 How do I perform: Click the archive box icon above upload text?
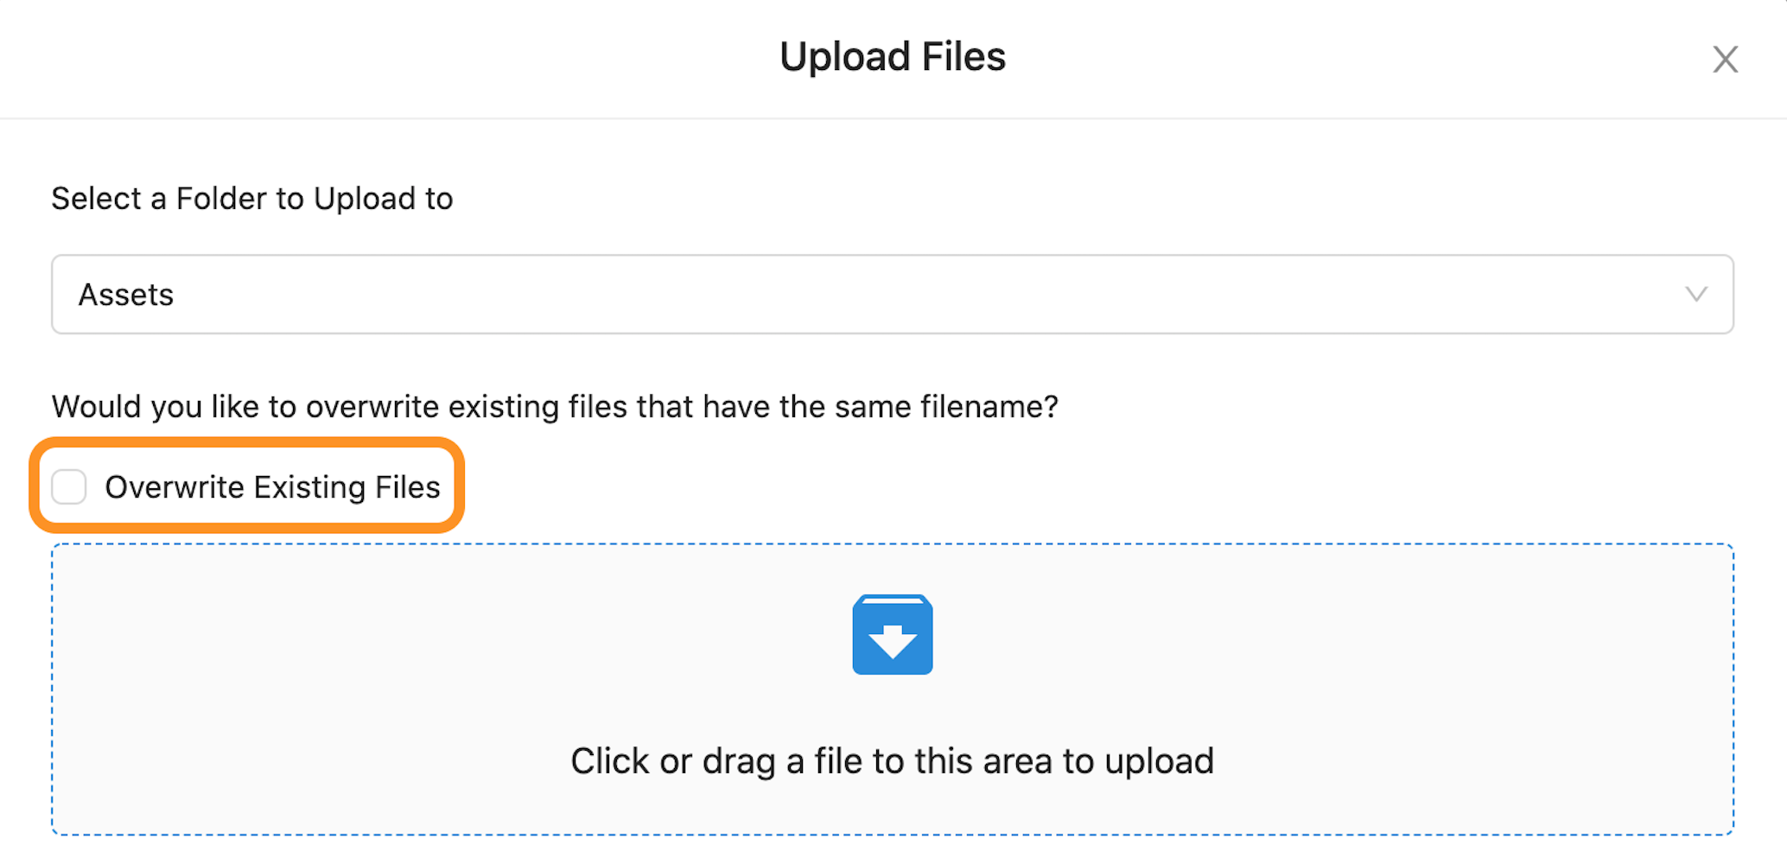(892, 634)
